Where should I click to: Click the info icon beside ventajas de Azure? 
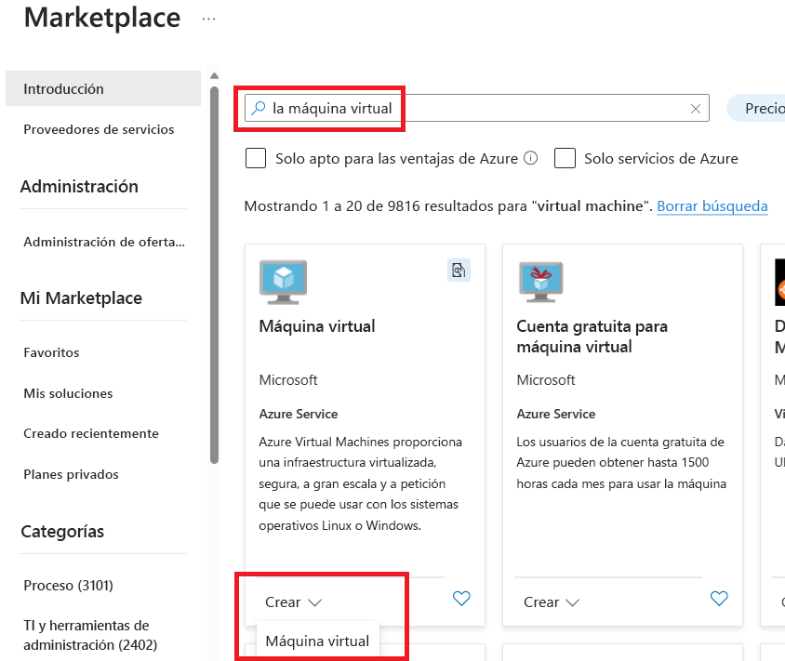point(528,158)
